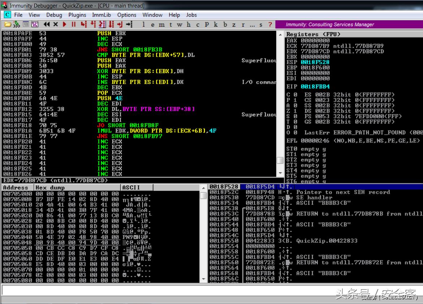423x304 pixels.
Task: Open the Log window with the 'l' button
Action: [143, 24]
